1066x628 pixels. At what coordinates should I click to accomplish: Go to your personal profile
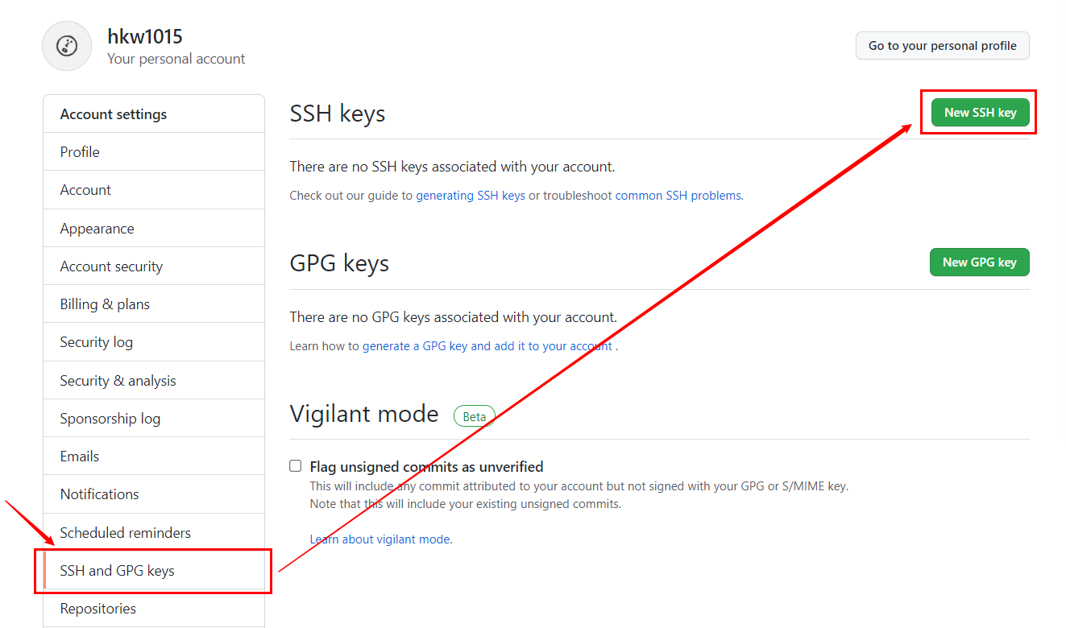coord(942,46)
